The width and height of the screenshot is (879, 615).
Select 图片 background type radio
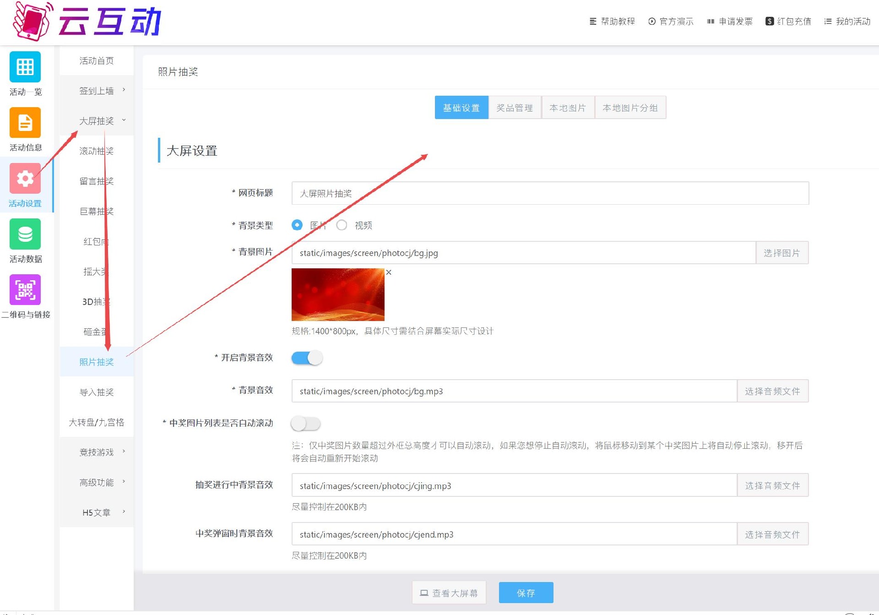[297, 225]
